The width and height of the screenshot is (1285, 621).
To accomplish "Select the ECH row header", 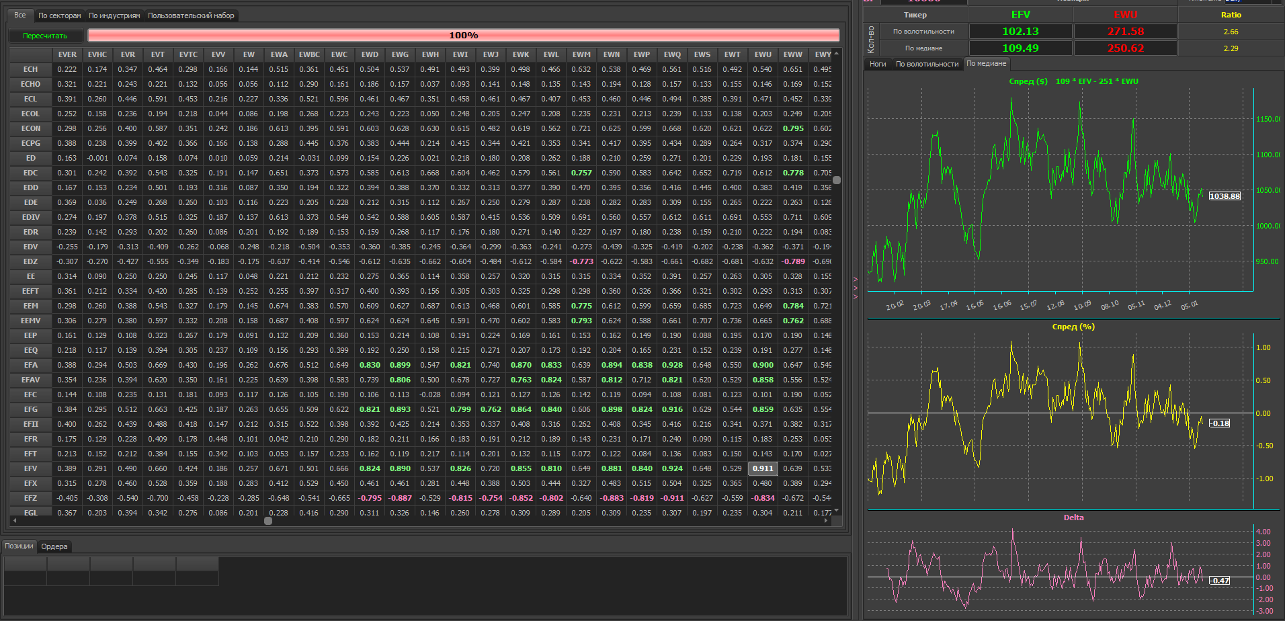I will [31, 69].
